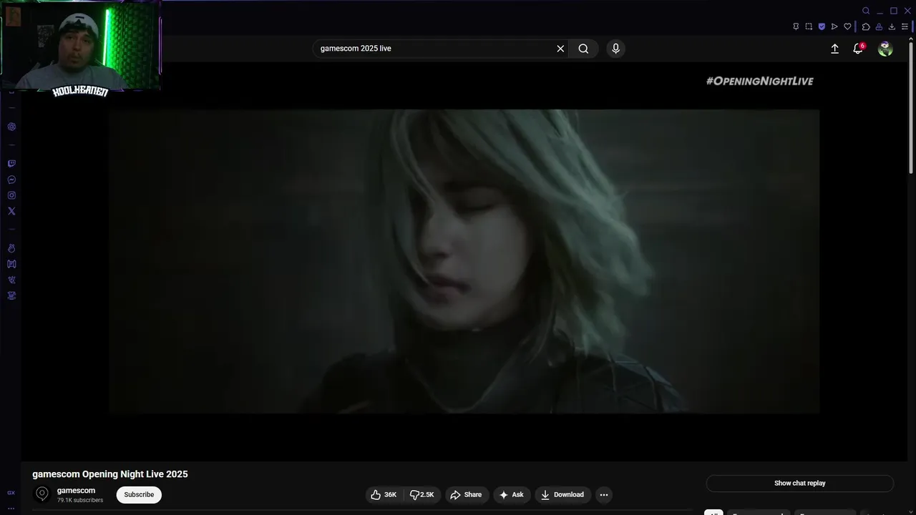Click the magnifier search button
This screenshot has height=515, width=916.
583,49
